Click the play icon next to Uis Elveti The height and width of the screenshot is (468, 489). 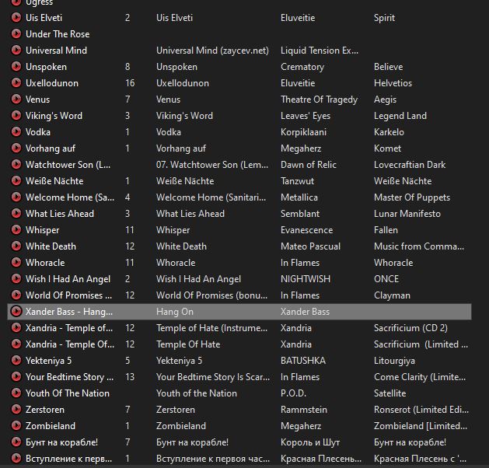click(x=16, y=17)
